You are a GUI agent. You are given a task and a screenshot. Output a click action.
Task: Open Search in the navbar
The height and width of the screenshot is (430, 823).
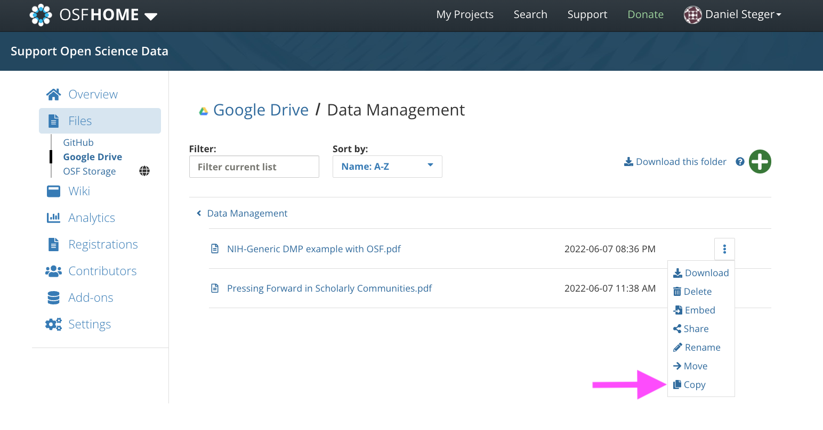(x=530, y=14)
